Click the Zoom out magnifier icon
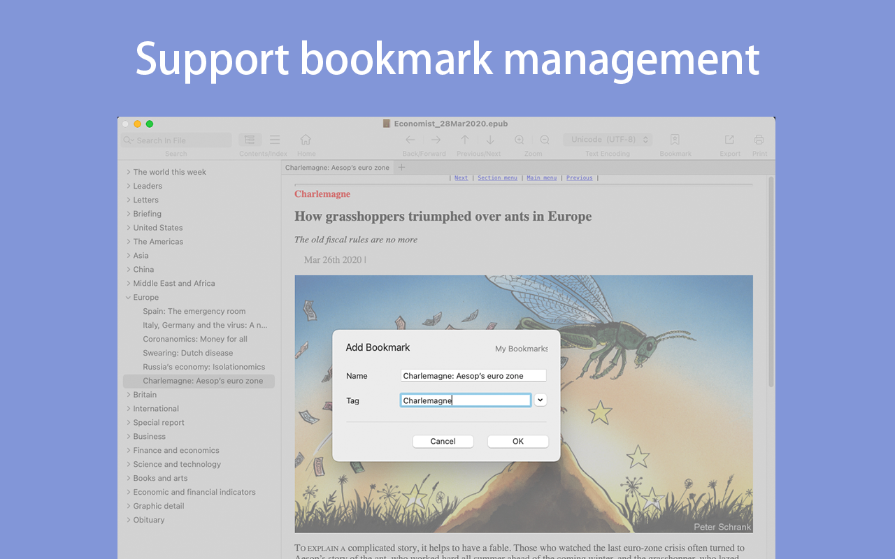 click(545, 140)
